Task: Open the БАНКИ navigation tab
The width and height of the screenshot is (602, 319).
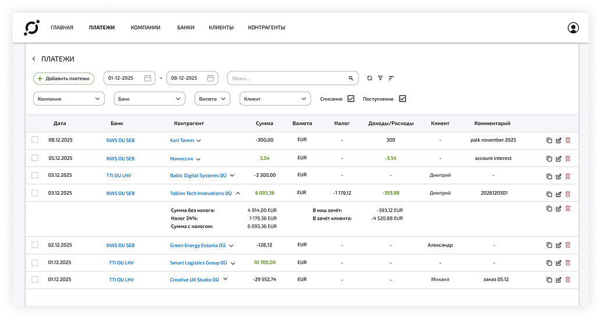Action: (x=186, y=28)
